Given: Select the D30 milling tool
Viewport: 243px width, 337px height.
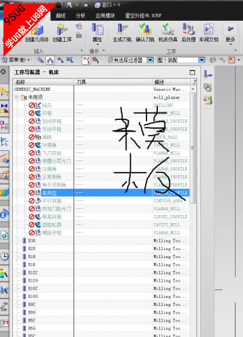Looking at the screenshot, I should point(32,241).
